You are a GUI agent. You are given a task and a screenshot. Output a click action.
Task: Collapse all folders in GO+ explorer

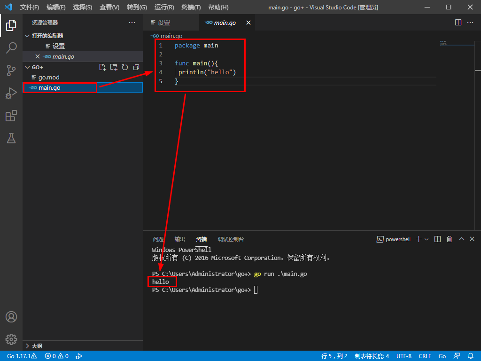pos(136,67)
